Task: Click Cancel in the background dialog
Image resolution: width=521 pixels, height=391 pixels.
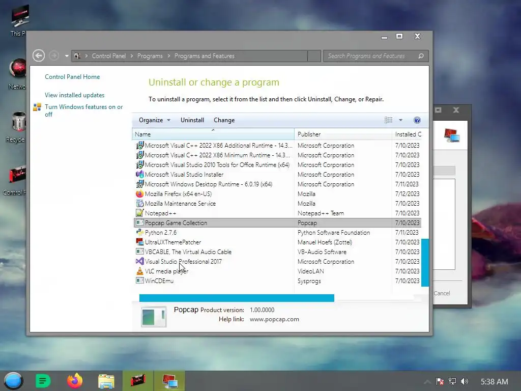Action: tap(442, 293)
